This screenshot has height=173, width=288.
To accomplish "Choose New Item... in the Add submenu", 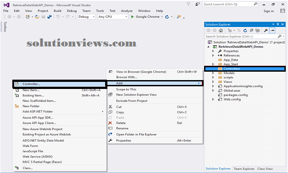I will (60, 90).
